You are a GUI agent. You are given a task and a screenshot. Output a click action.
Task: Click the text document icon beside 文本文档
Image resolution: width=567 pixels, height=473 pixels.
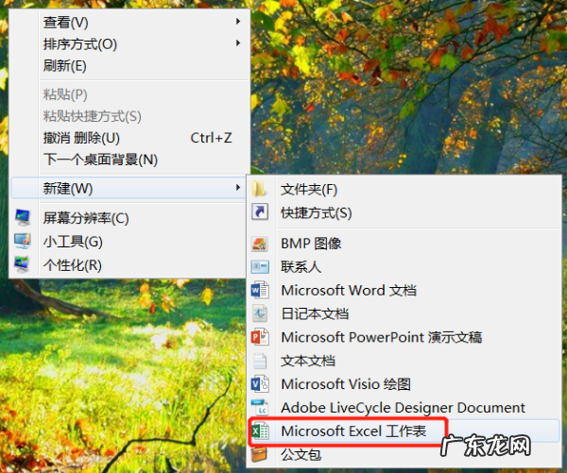260,361
